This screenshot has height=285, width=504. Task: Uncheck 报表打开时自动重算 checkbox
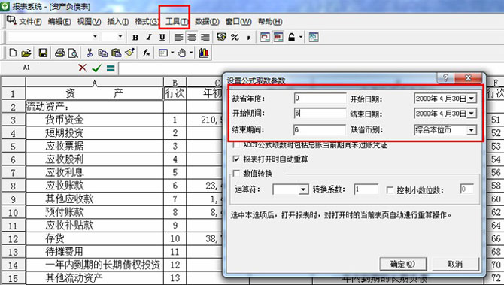point(236,159)
